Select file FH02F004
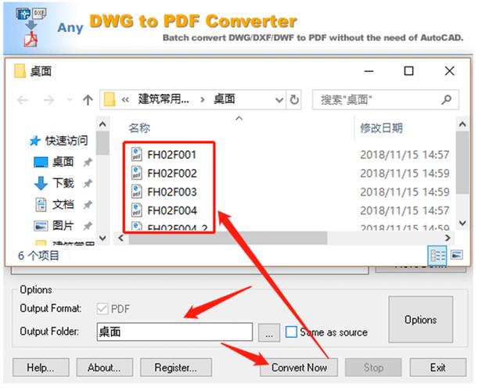Screen dimensions: 489x391 click(x=172, y=211)
